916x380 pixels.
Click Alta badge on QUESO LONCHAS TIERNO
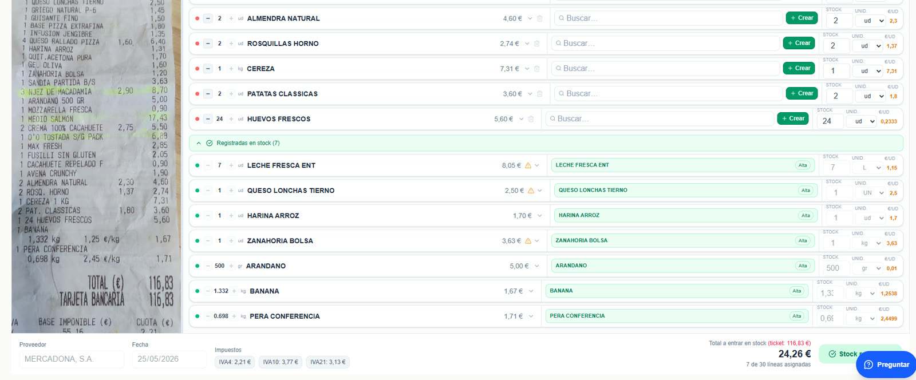pos(806,191)
